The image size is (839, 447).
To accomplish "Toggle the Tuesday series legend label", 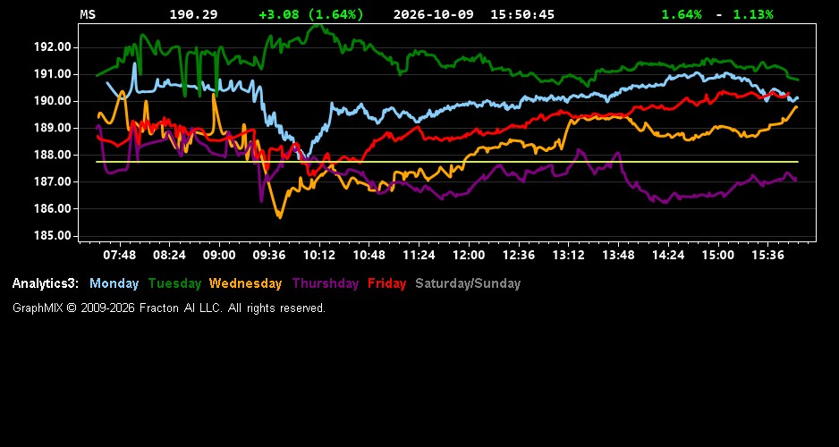I will click(x=175, y=284).
